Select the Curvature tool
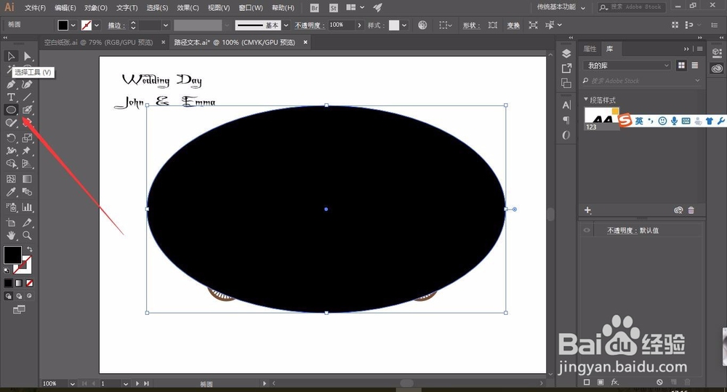727x392 pixels. click(28, 84)
